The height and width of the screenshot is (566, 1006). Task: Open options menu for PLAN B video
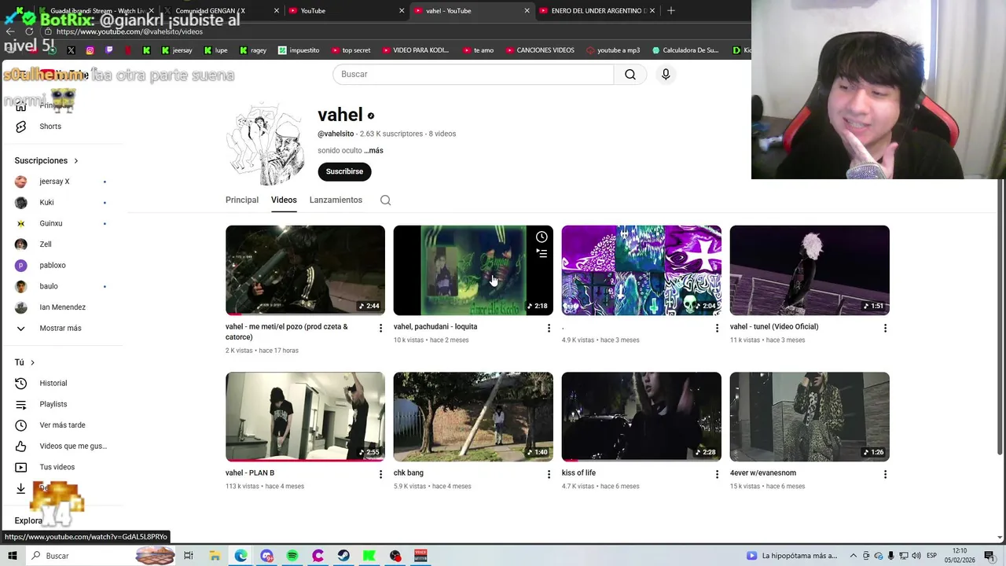(380, 474)
